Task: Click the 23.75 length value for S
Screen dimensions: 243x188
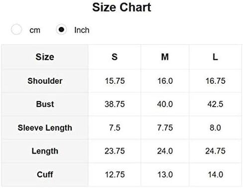Action: pos(115,151)
